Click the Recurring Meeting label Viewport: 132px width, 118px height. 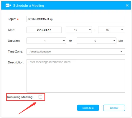tap(20, 97)
